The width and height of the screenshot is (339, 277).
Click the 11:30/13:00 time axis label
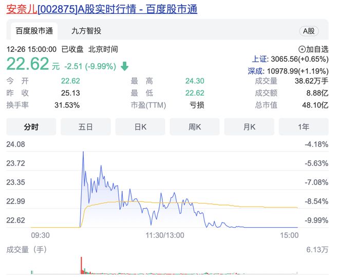click(165, 235)
